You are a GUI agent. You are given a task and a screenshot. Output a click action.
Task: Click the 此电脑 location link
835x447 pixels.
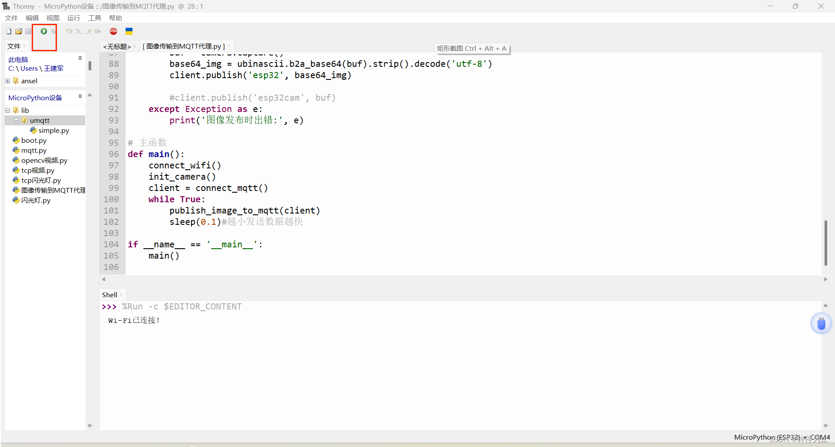tap(18, 59)
